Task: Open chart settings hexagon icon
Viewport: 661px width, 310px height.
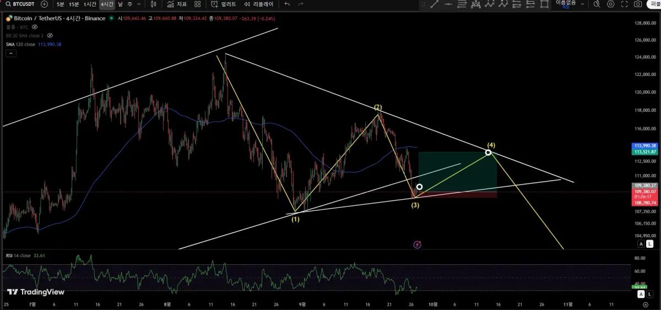Action: [x=610, y=4]
